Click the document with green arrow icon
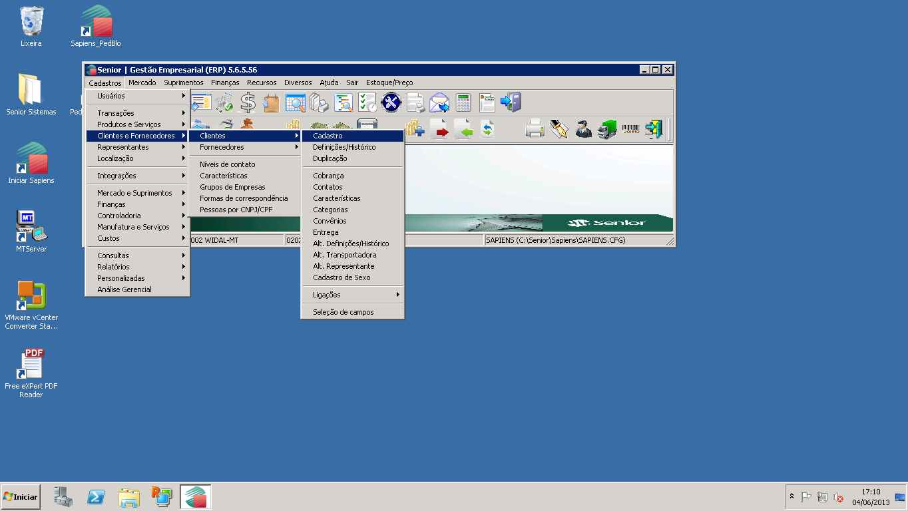 coord(463,128)
